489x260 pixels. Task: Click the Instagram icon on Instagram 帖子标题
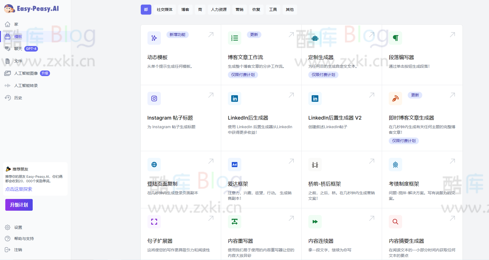click(154, 98)
